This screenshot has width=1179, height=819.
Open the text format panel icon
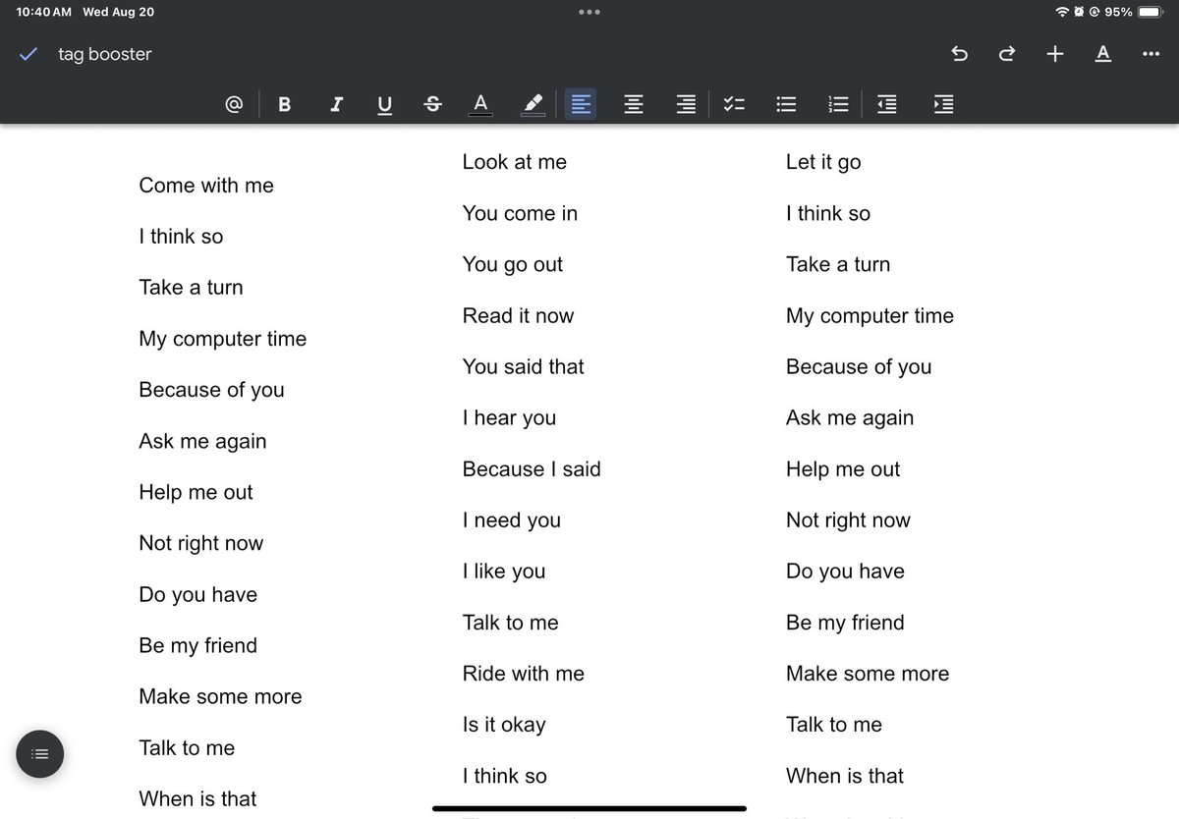tap(1103, 54)
